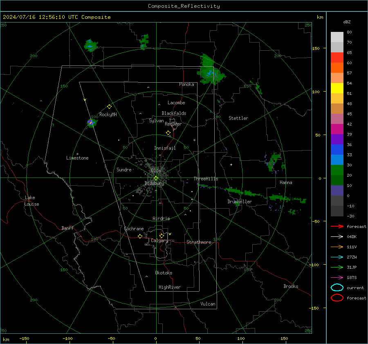Select the cyan 27ZW arrow icon
This screenshot has height=344, width=368.
337,257
